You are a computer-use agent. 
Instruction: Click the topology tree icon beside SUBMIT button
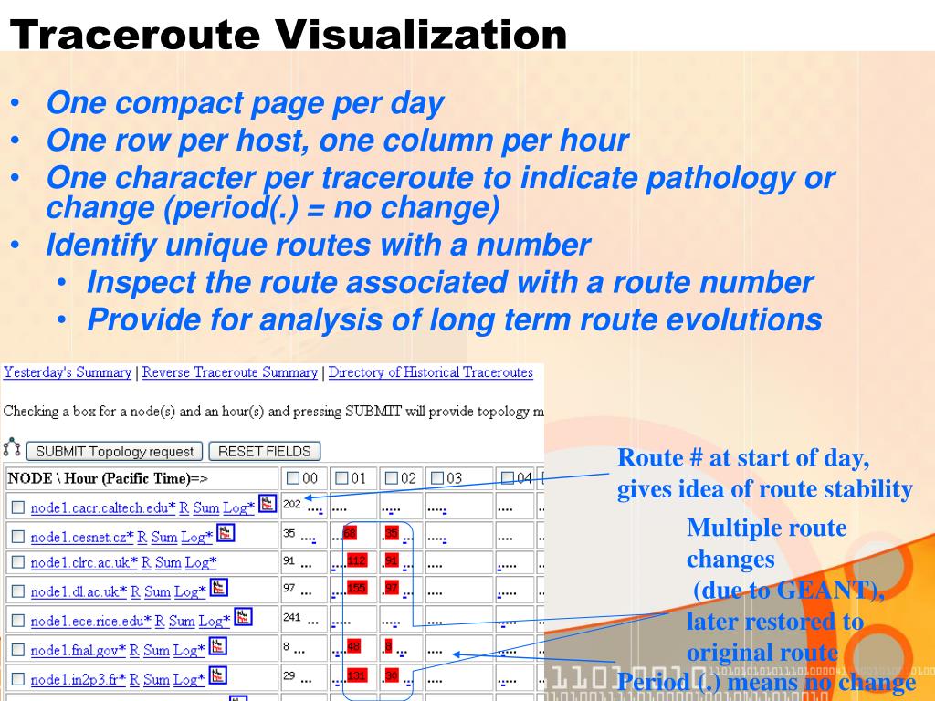click(x=12, y=447)
